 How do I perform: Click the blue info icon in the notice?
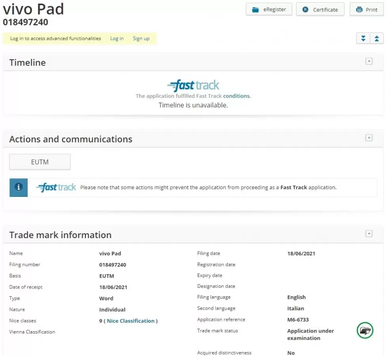(x=19, y=187)
